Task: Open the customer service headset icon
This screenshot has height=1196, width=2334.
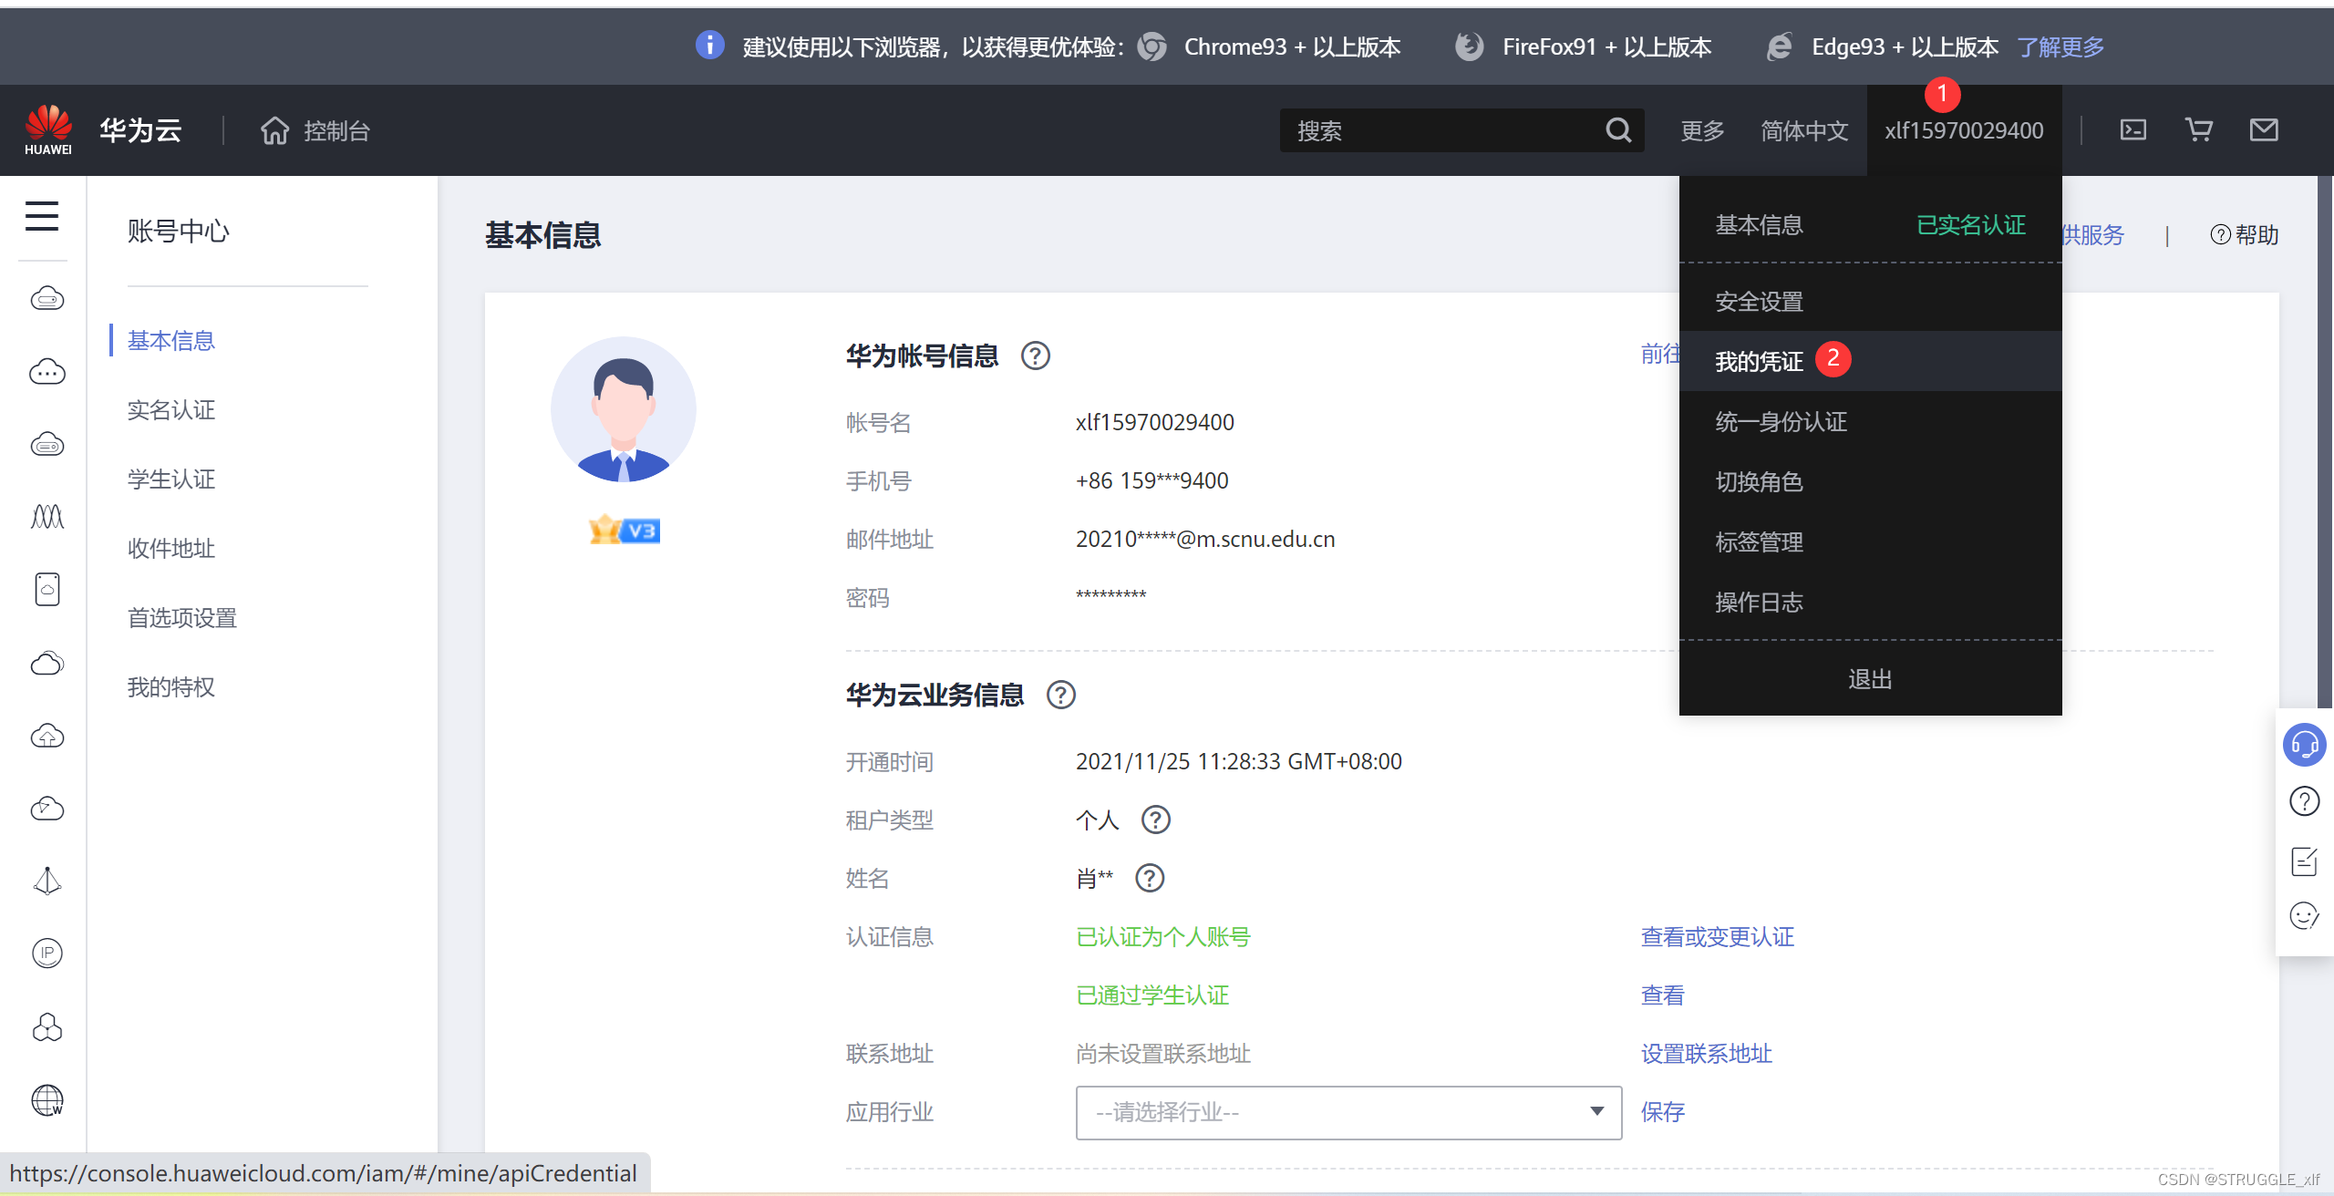Action: click(2303, 745)
